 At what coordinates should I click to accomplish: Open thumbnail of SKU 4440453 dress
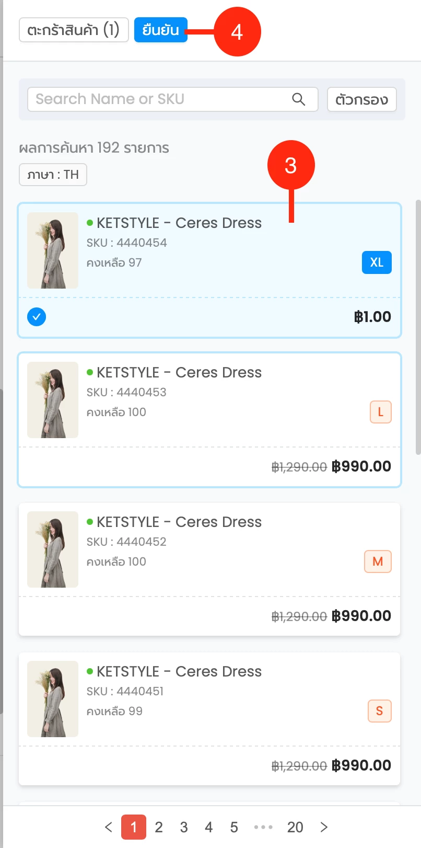pyautogui.click(x=53, y=400)
